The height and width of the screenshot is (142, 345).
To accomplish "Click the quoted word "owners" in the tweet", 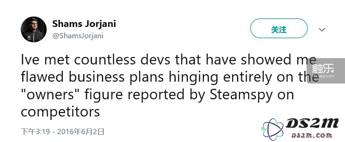I will pos(51,94).
